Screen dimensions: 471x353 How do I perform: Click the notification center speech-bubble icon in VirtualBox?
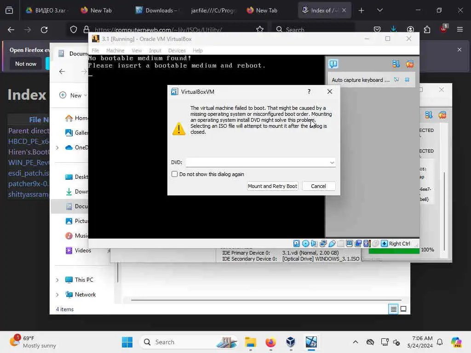click(x=333, y=63)
